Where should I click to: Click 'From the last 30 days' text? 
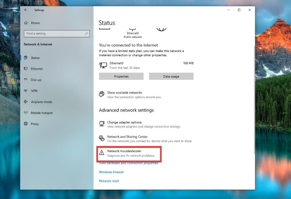pyautogui.click(x=124, y=68)
